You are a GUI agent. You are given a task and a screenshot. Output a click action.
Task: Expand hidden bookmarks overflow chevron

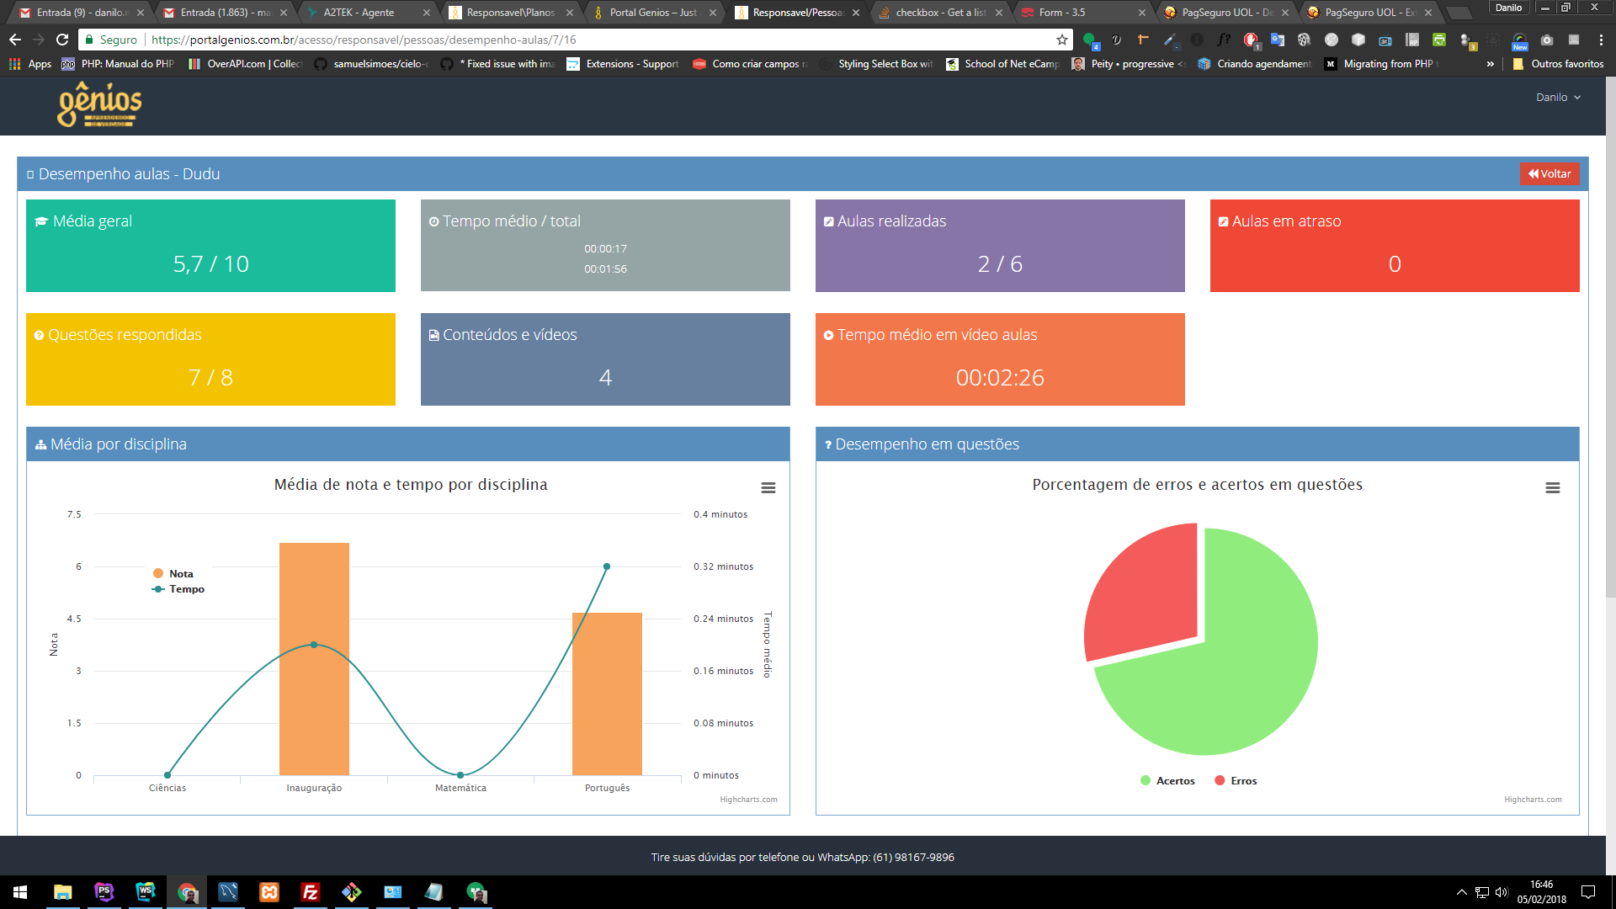tap(1491, 64)
